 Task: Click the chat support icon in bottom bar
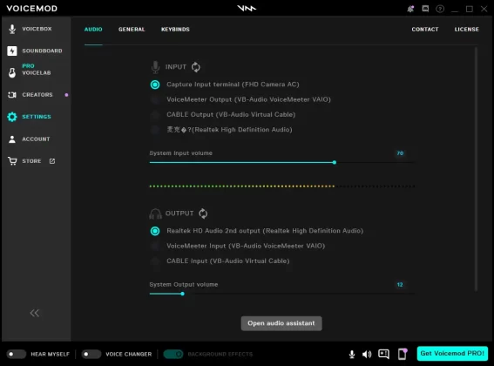(x=383, y=354)
